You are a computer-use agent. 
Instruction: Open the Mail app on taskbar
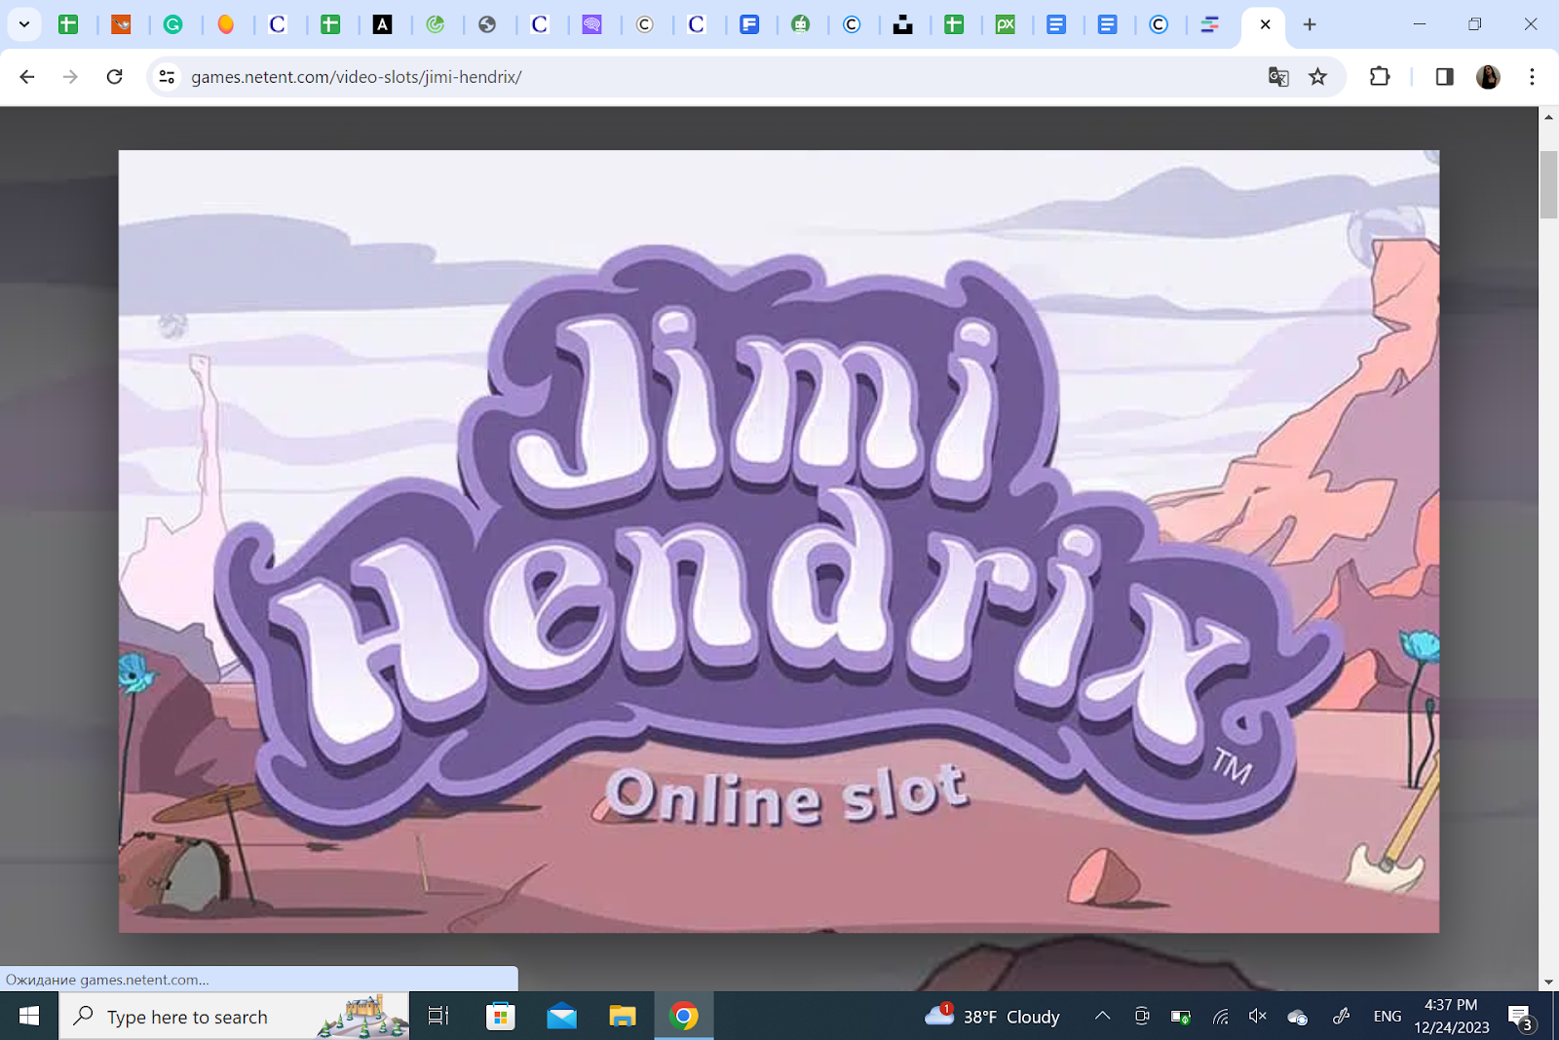[x=561, y=1017]
